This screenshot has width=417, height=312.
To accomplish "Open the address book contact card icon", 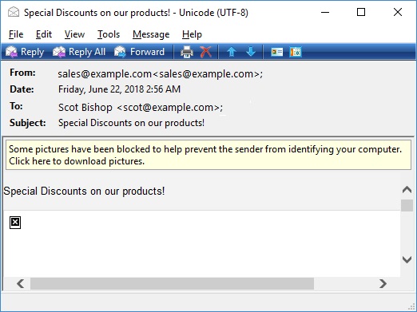I will pos(277,52).
